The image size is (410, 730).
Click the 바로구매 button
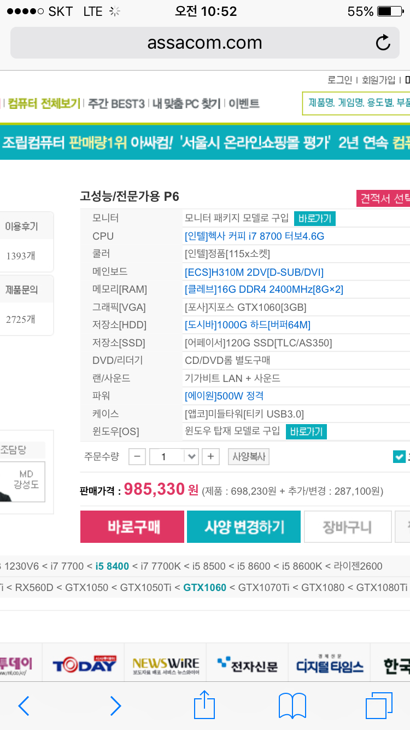point(132,526)
